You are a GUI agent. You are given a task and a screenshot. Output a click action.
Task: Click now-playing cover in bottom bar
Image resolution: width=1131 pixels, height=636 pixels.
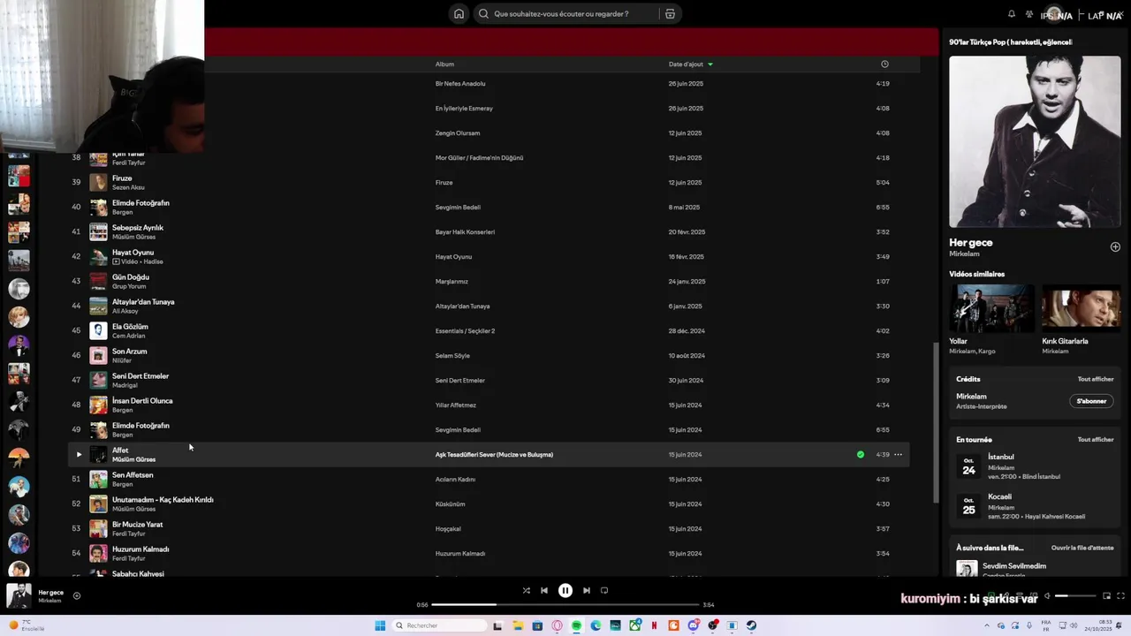coord(19,596)
